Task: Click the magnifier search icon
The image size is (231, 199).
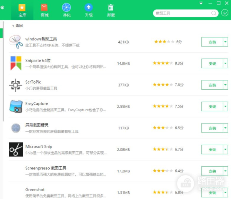Action: click(x=214, y=13)
